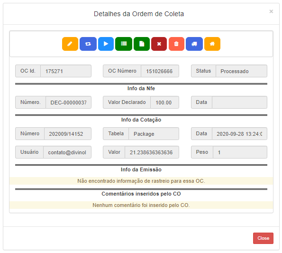Select the Nfe Número field DEC-00000037
The image size is (282, 253).
point(68,103)
